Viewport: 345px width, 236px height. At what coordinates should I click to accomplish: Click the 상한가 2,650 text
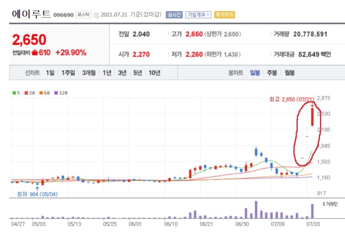tap(223, 34)
